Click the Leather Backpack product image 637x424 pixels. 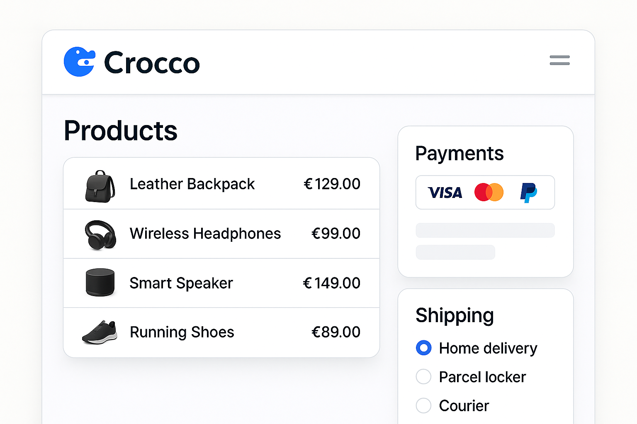coord(100,186)
